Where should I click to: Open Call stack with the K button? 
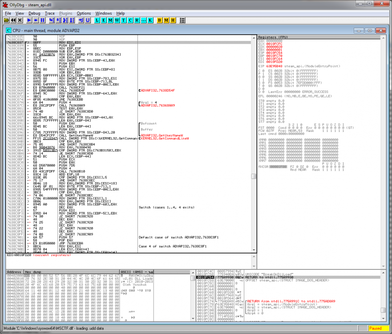[150, 20]
